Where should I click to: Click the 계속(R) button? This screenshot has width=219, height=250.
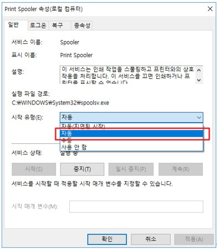[181, 169]
